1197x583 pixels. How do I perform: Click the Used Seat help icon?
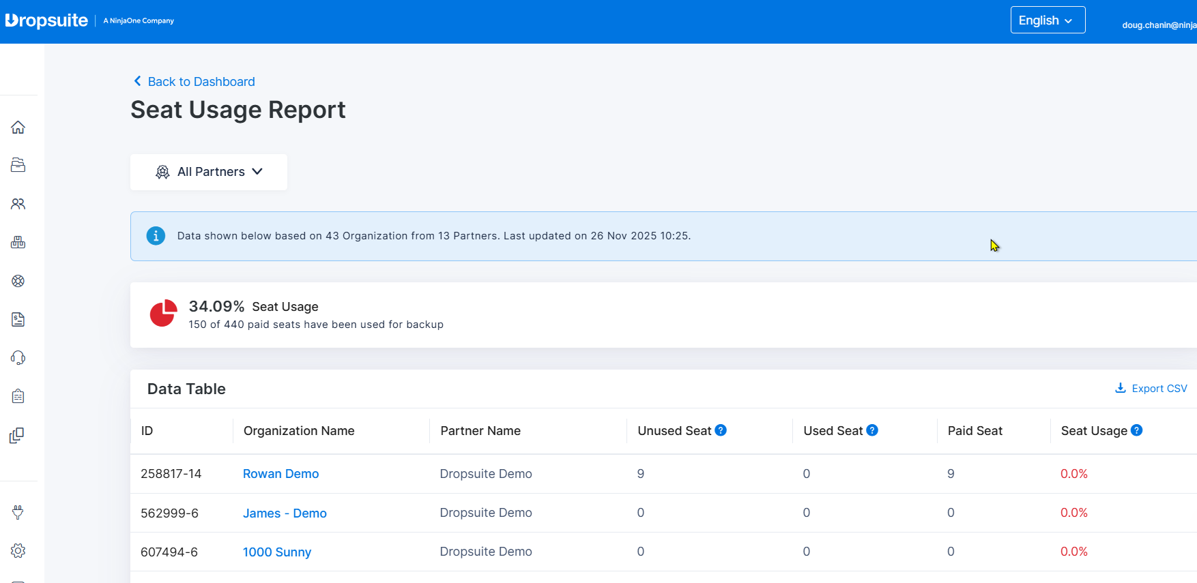[872, 430]
